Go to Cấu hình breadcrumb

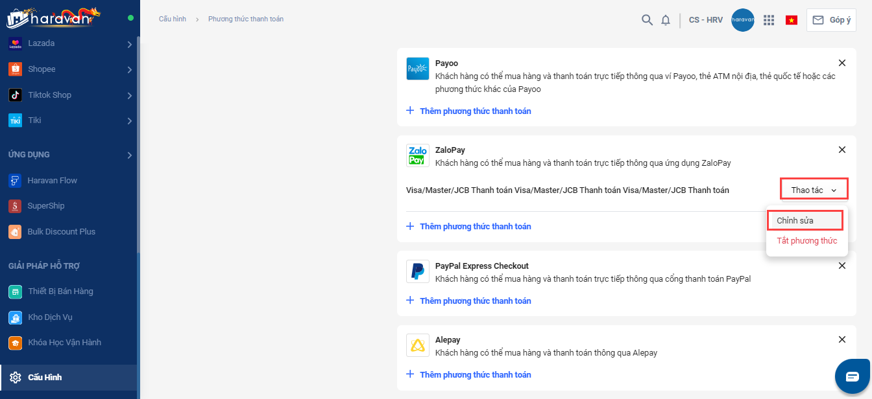coord(173,19)
